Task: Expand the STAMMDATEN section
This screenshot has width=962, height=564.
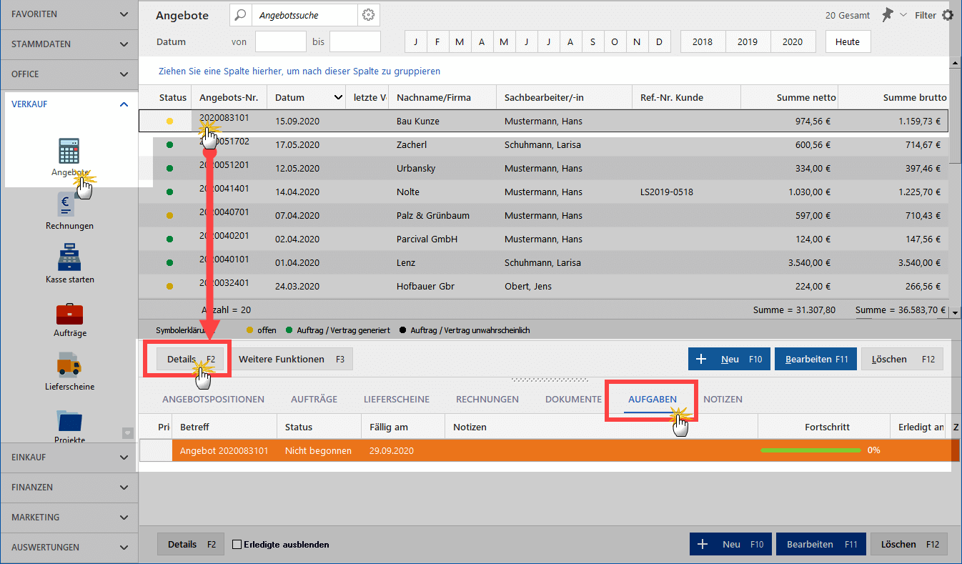Action: [x=124, y=44]
